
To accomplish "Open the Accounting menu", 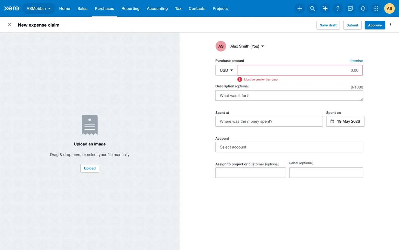I will coord(157,8).
